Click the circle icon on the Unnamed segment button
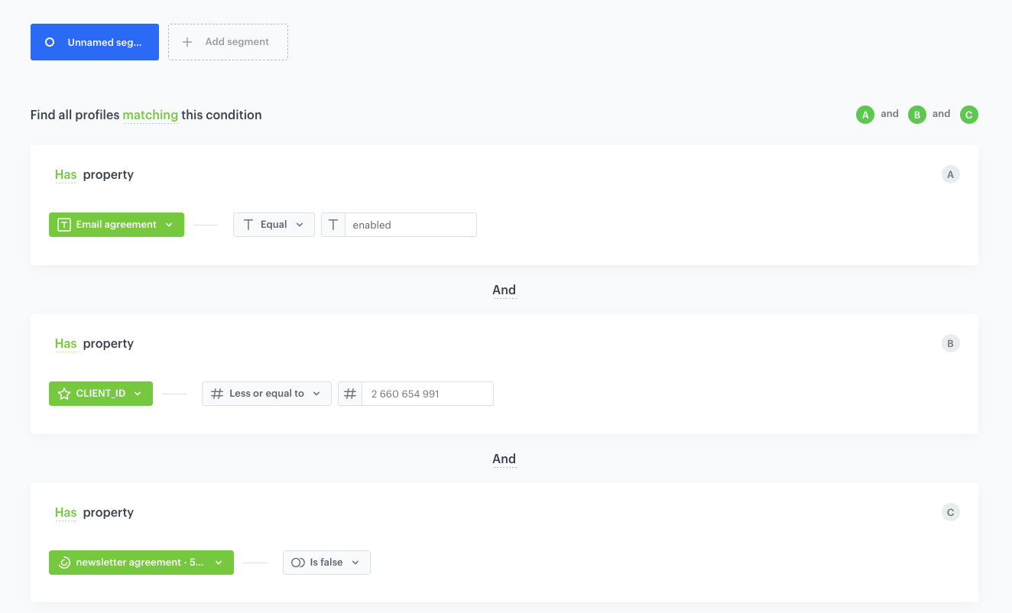 (x=51, y=42)
